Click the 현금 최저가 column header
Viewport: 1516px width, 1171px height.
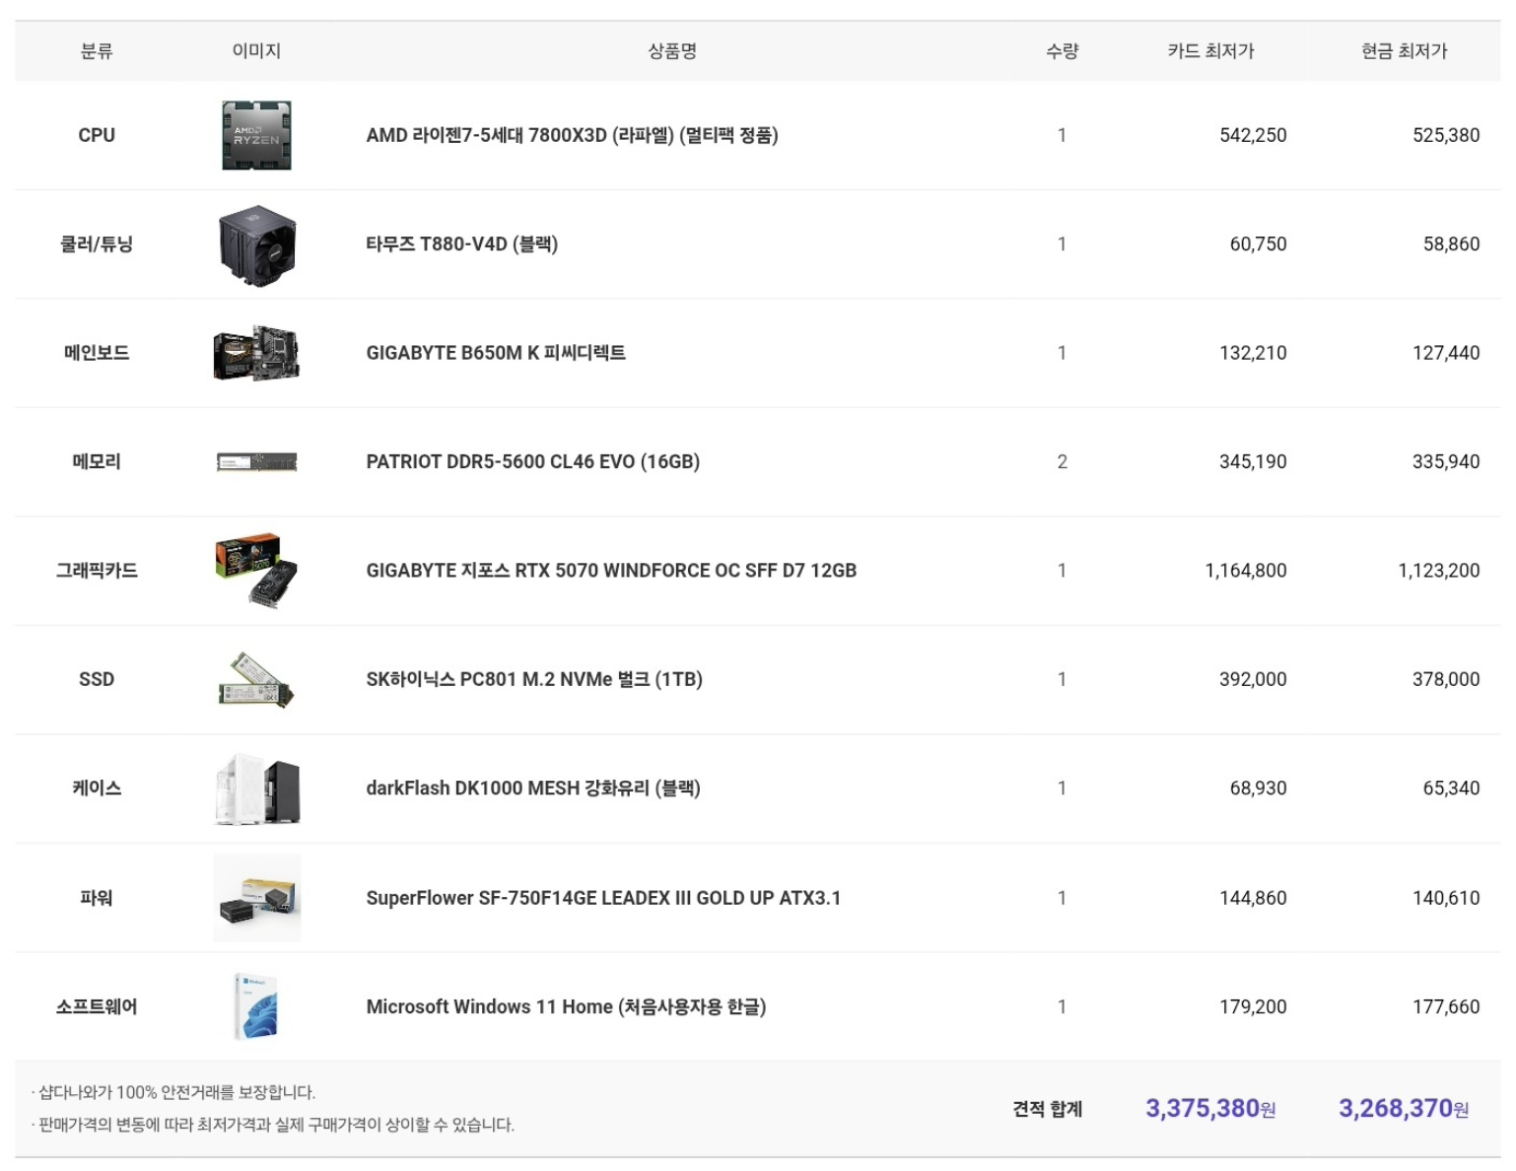click(x=1404, y=51)
